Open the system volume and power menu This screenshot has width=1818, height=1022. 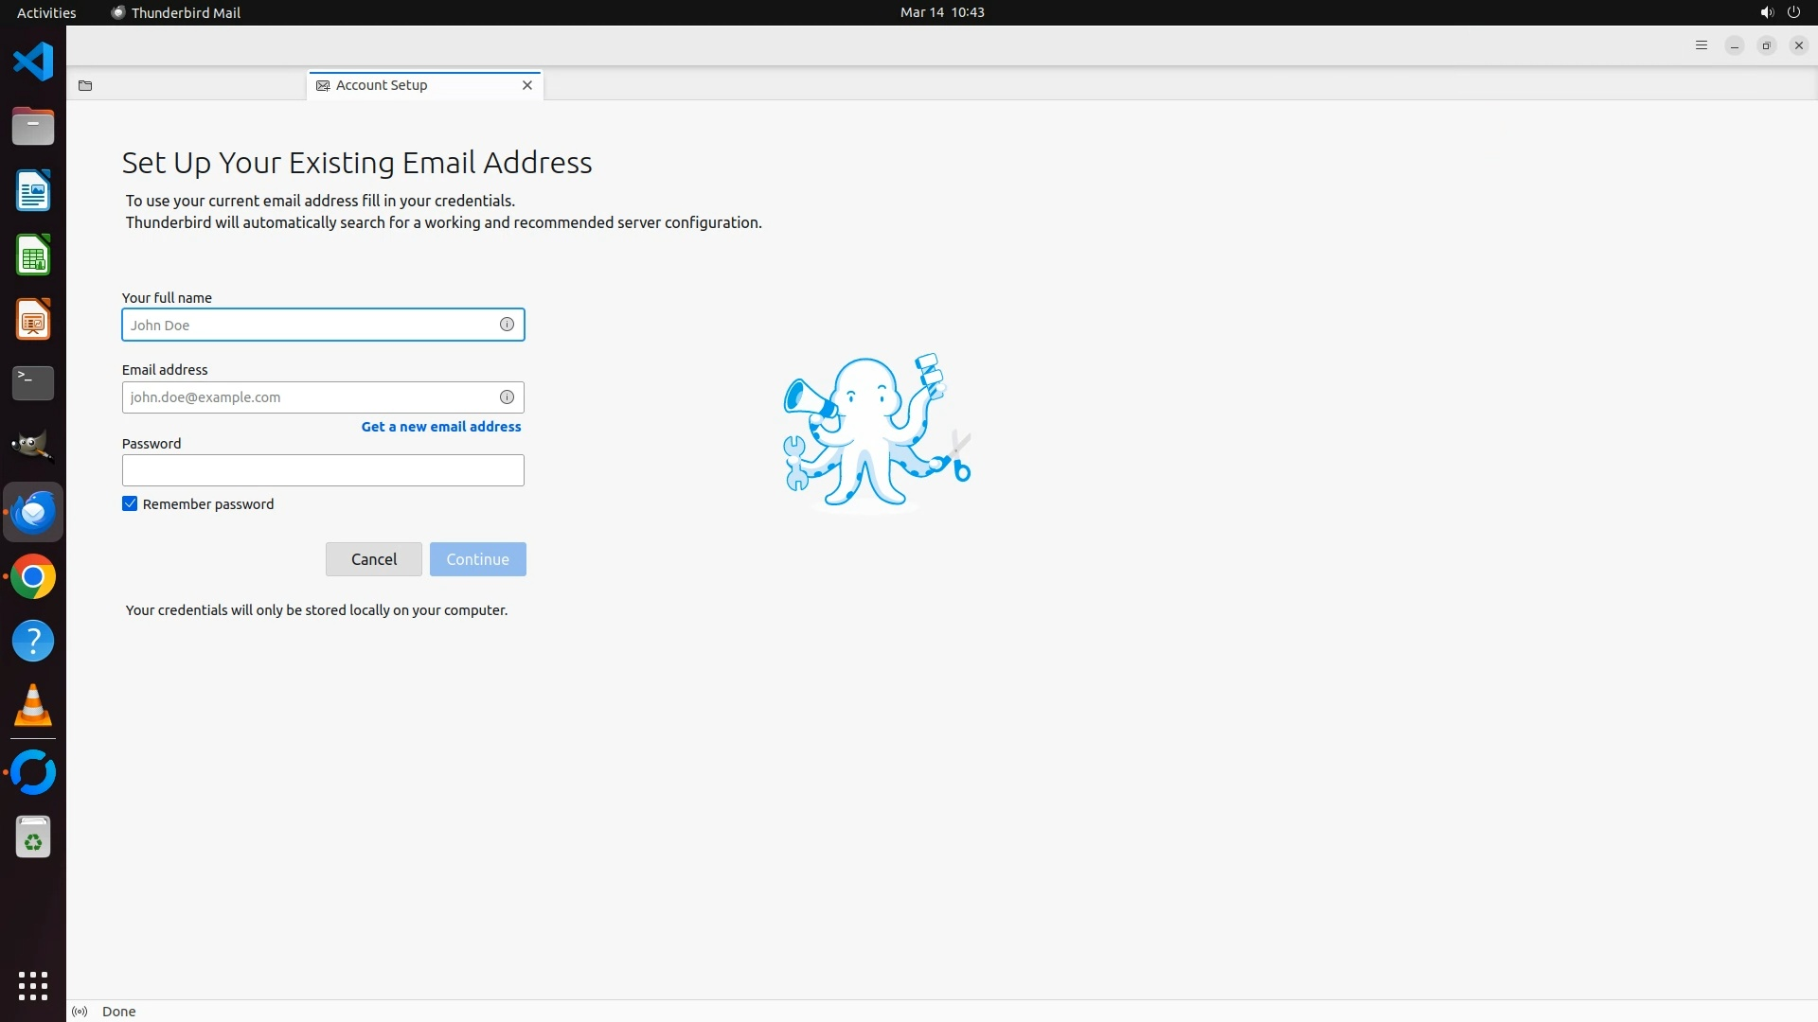coord(1779,12)
